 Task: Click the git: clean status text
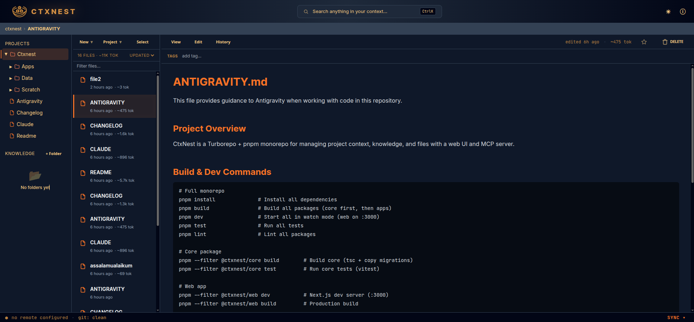(92, 318)
